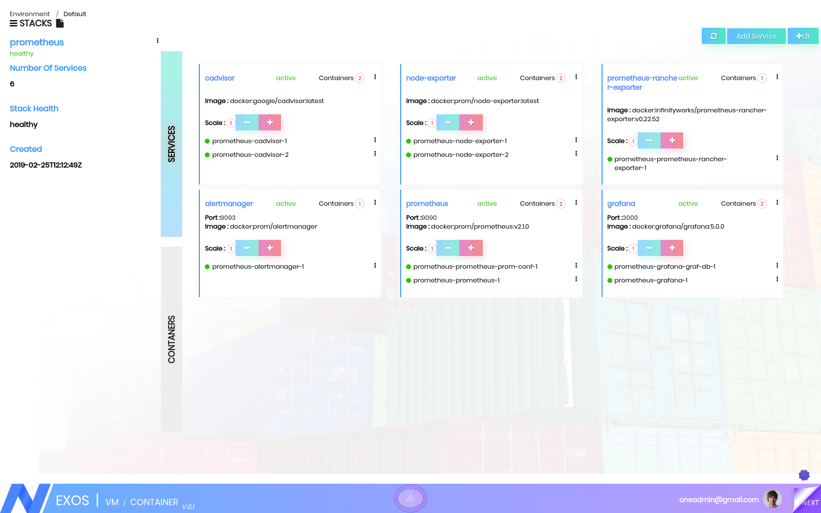Screen dimensions: 821x513
Task: Click the refresh icon button
Action: click(x=713, y=36)
